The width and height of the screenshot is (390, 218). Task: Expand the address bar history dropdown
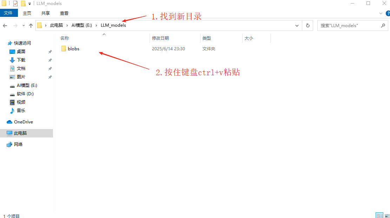pyautogui.click(x=297, y=25)
